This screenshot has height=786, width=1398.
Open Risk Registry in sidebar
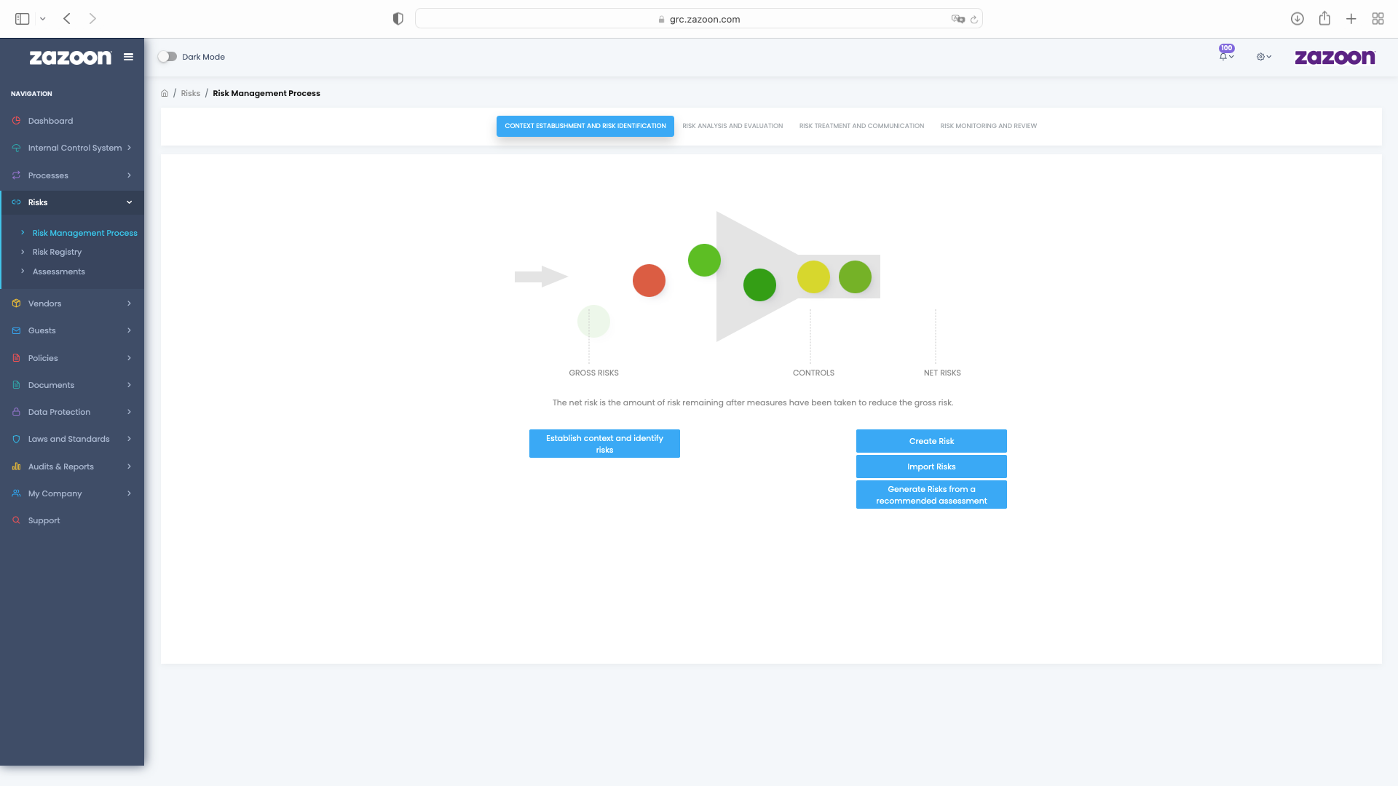pos(57,252)
